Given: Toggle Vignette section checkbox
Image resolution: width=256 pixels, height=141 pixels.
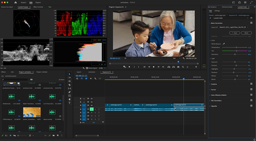Looking at the screenshot, I should click(251, 106).
